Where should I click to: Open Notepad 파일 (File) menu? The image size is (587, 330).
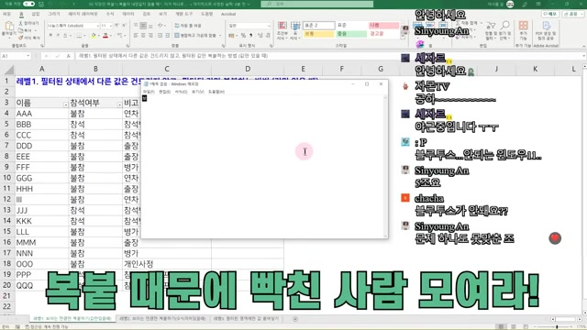click(x=149, y=92)
